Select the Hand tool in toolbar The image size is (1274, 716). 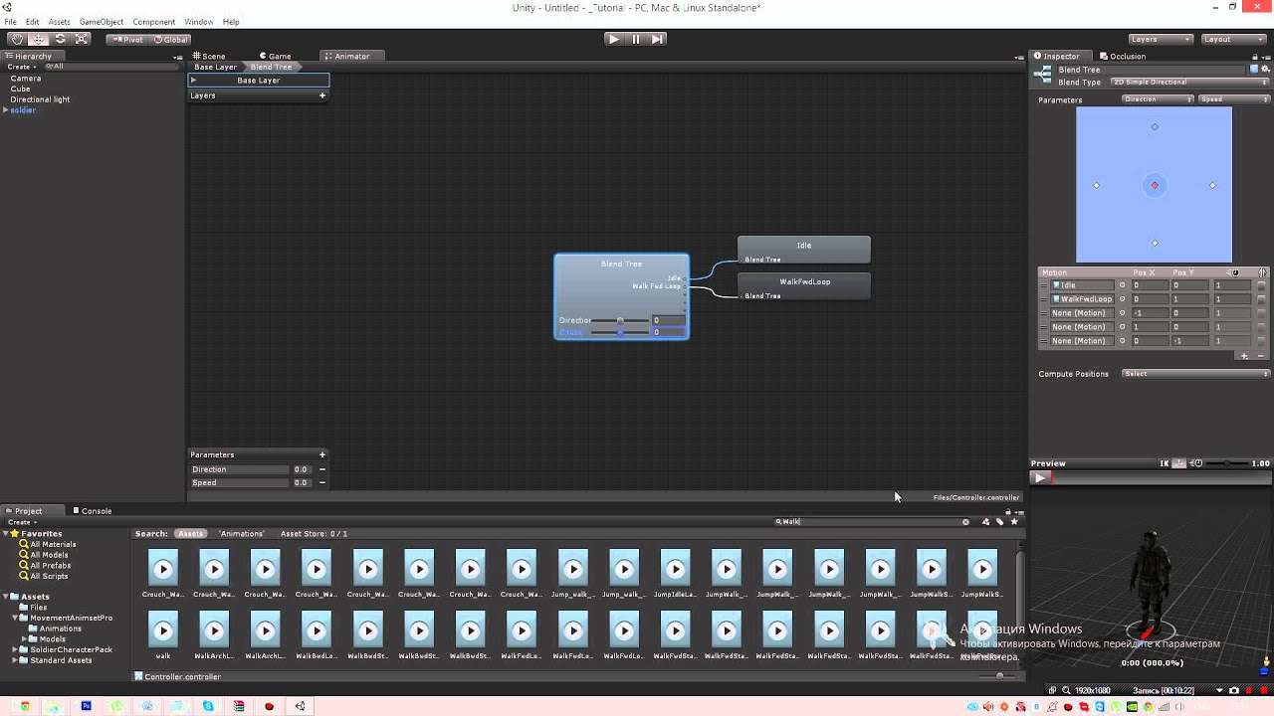tap(16, 39)
